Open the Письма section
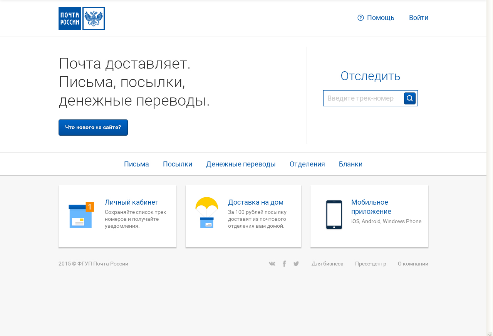The image size is (493, 336). pyautogui.click(x=136, y=164)
